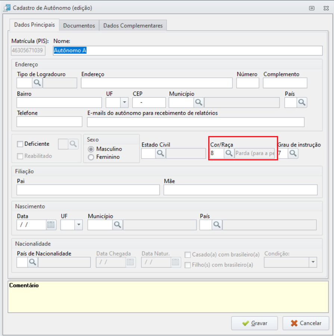Open the Condição dropdown
Image resolution: width=334 pixels, height=336 pixels.
(x=313, y=262)
